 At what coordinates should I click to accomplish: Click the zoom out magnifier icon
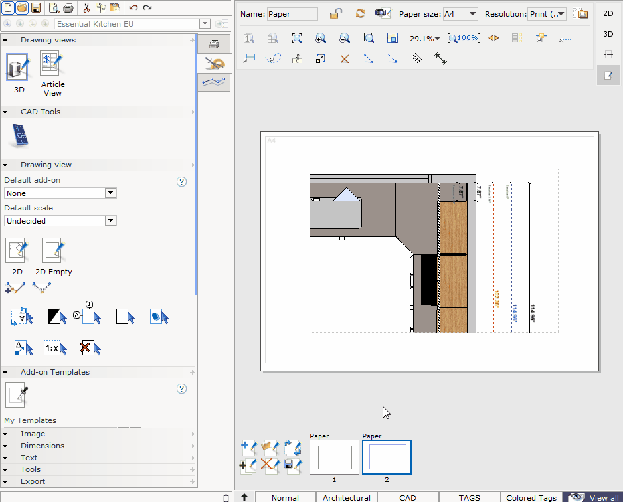click(344, 38)
